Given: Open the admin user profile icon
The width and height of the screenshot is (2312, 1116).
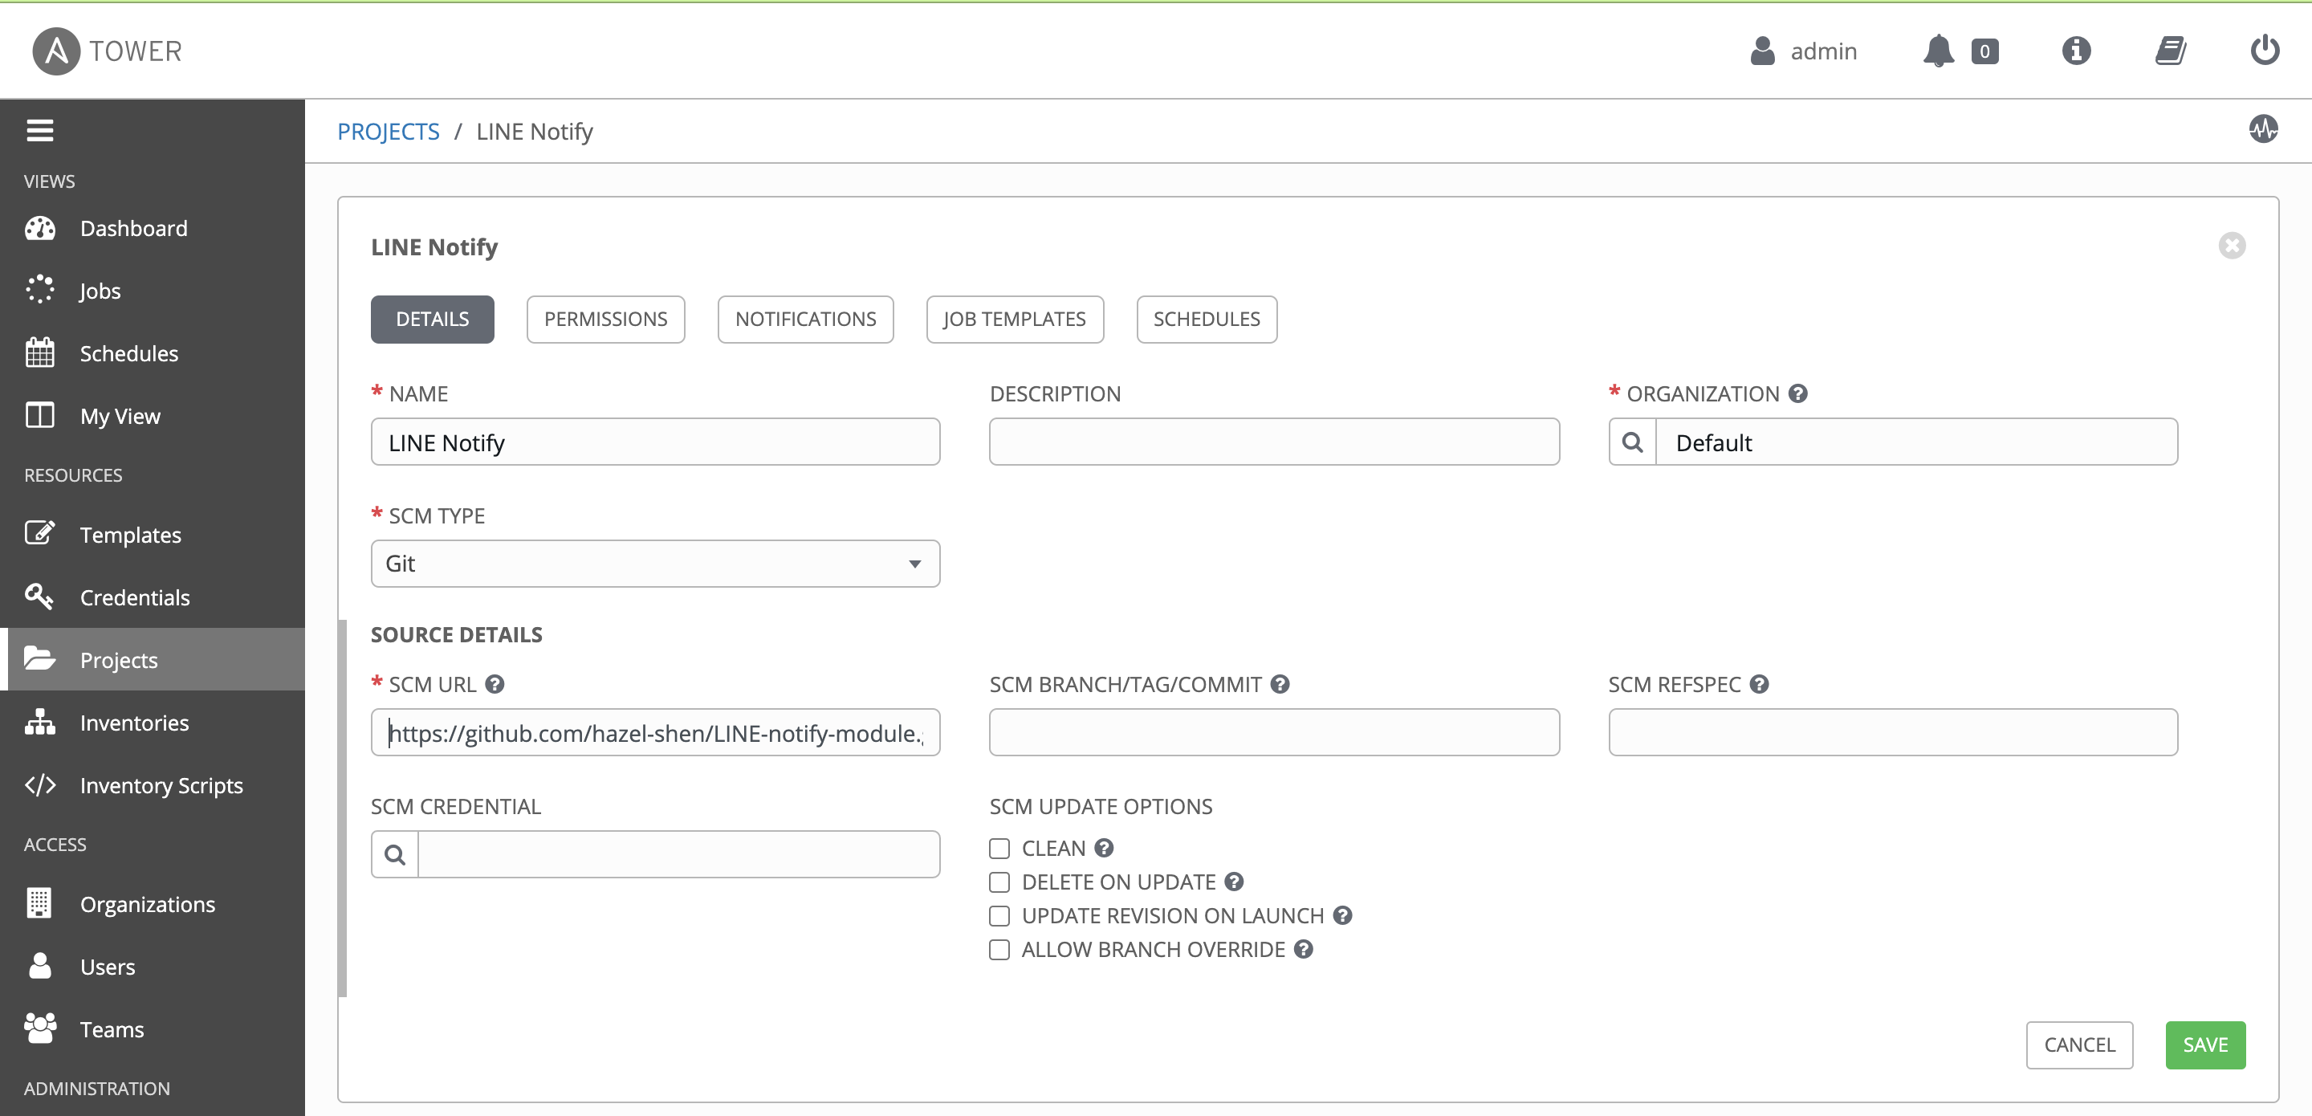Looking at the screenshot, I should [1763, 51].
